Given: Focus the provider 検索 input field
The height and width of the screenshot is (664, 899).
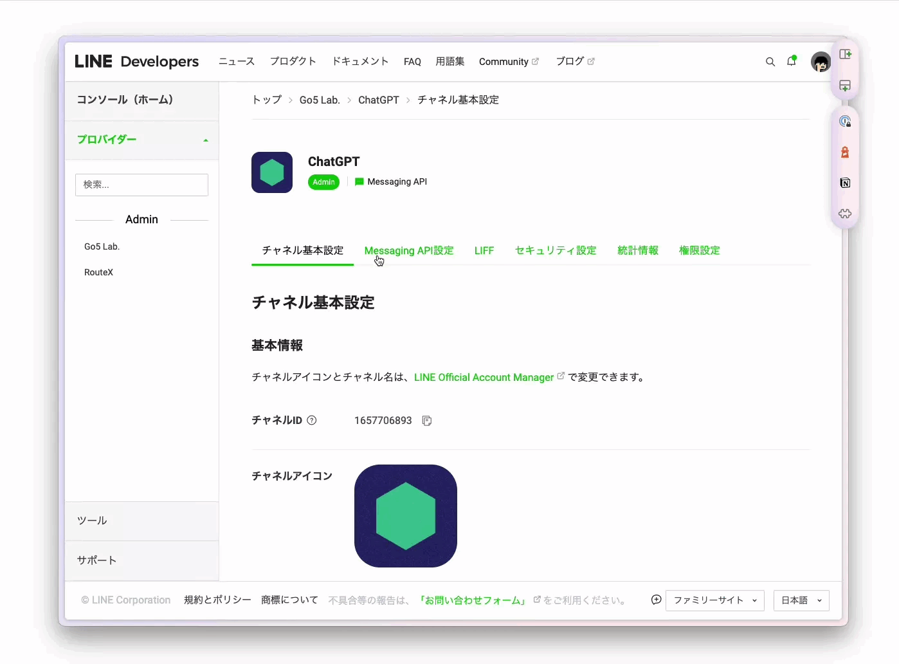Looking at the screenshot, I should [x=141, y=185].
